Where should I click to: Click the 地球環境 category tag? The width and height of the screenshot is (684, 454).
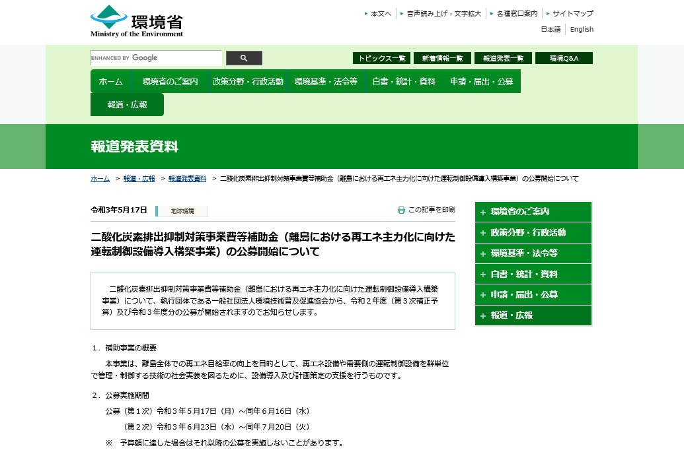tap(182, 211)
